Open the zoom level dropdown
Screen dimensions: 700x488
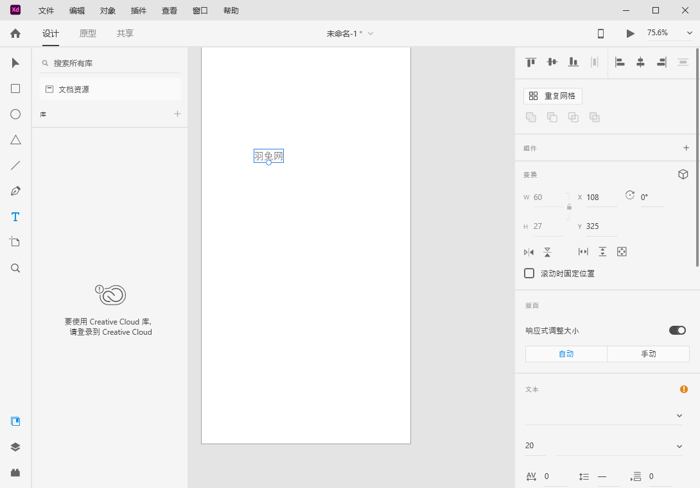click(689, 33)
